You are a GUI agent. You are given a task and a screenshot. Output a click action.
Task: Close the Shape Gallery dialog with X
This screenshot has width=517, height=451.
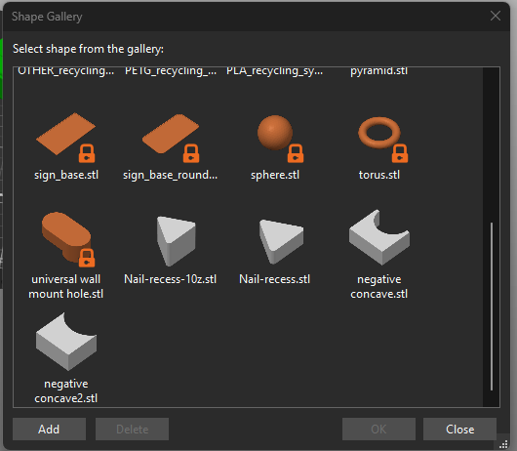click(496, 16)
